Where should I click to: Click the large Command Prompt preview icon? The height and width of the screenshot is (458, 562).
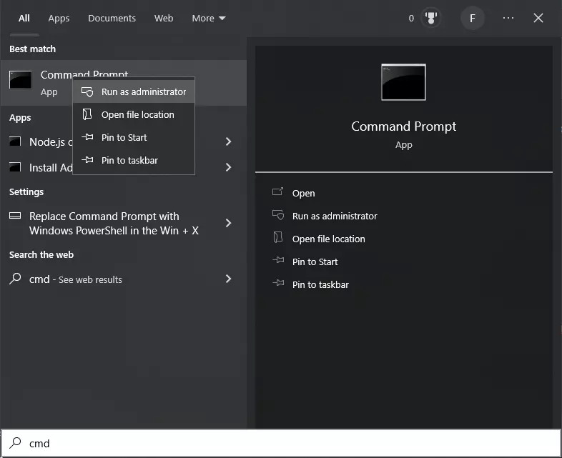[403, 82]
